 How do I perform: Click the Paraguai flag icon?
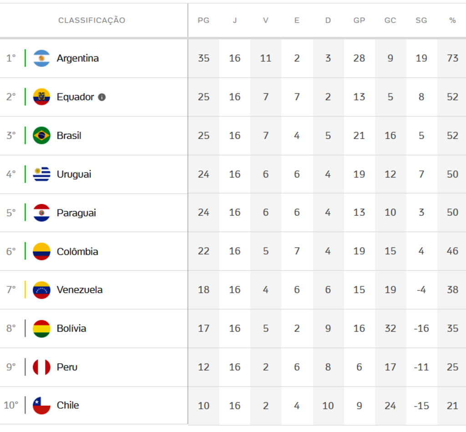click(x=41, y=213)
